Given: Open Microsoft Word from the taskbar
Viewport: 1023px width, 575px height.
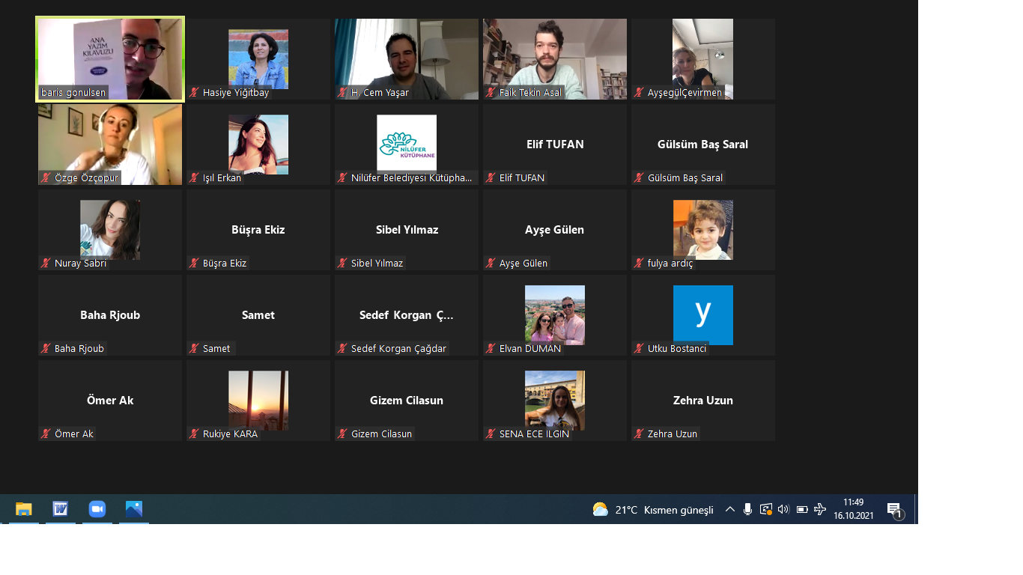Looking at the screenshot, I should [x=61, y=509].
